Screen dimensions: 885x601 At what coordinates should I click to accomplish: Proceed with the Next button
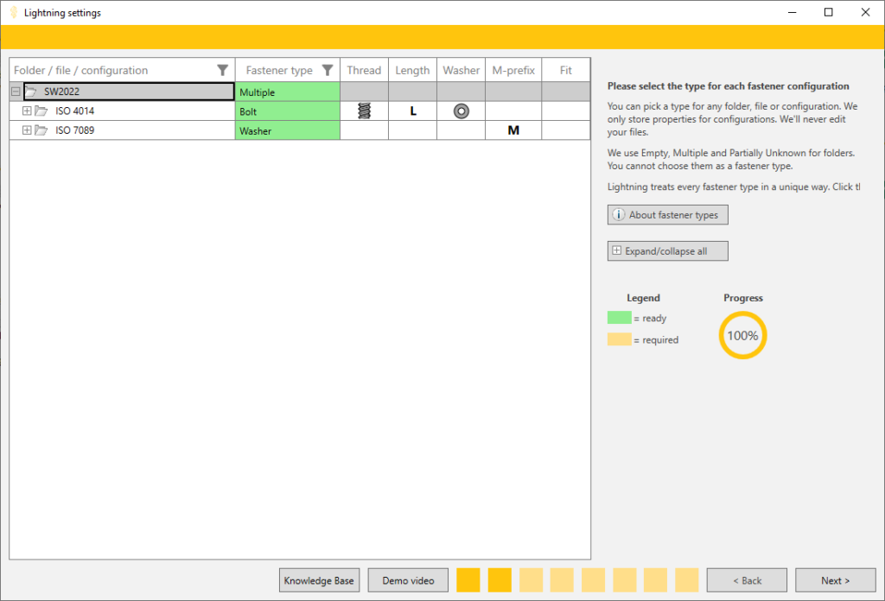[x=835, y=579]
